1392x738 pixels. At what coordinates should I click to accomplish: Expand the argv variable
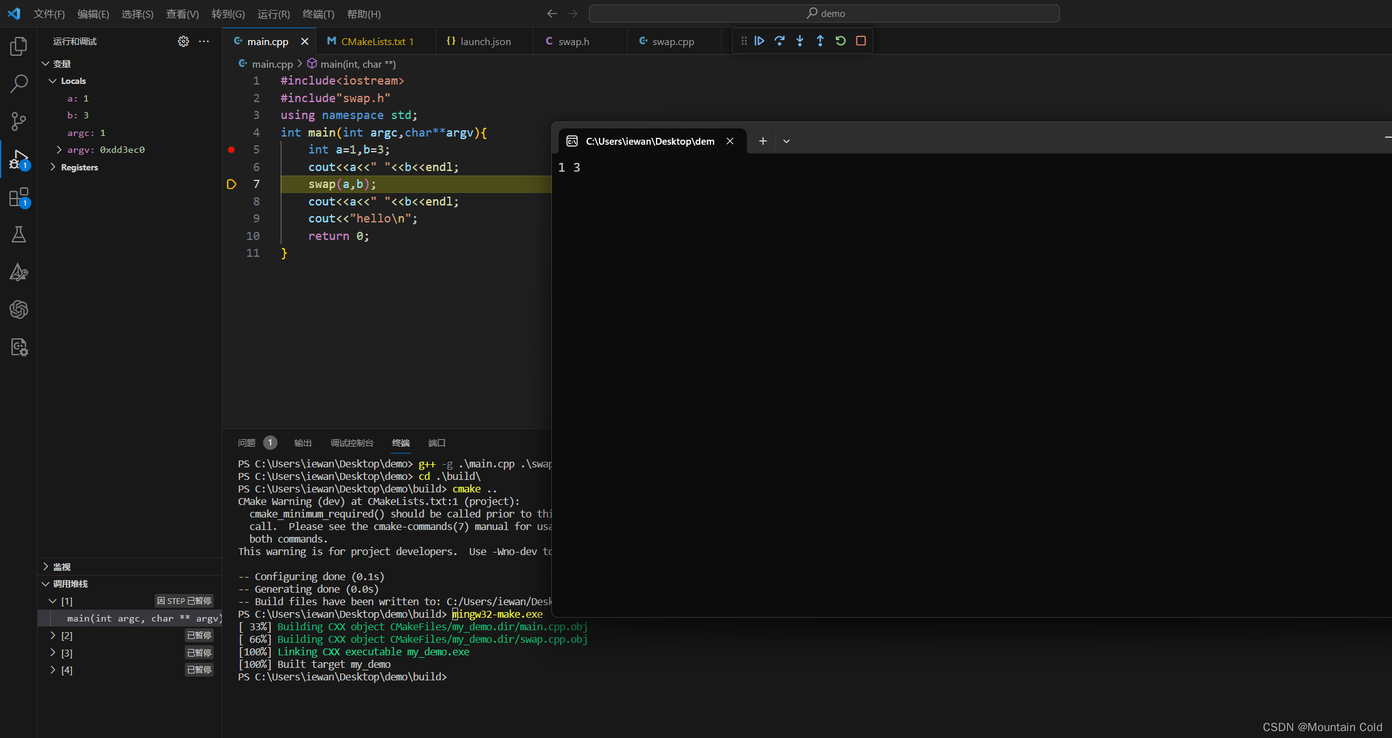[x=59, y=150]
